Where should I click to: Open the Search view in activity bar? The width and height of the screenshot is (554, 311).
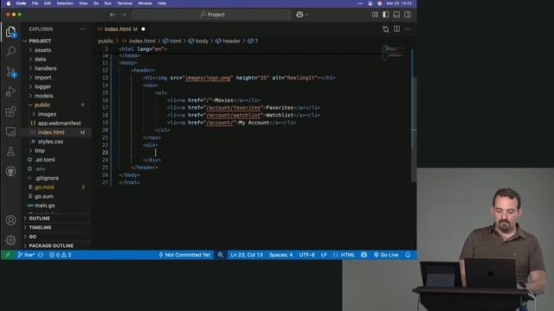(11, 52)
